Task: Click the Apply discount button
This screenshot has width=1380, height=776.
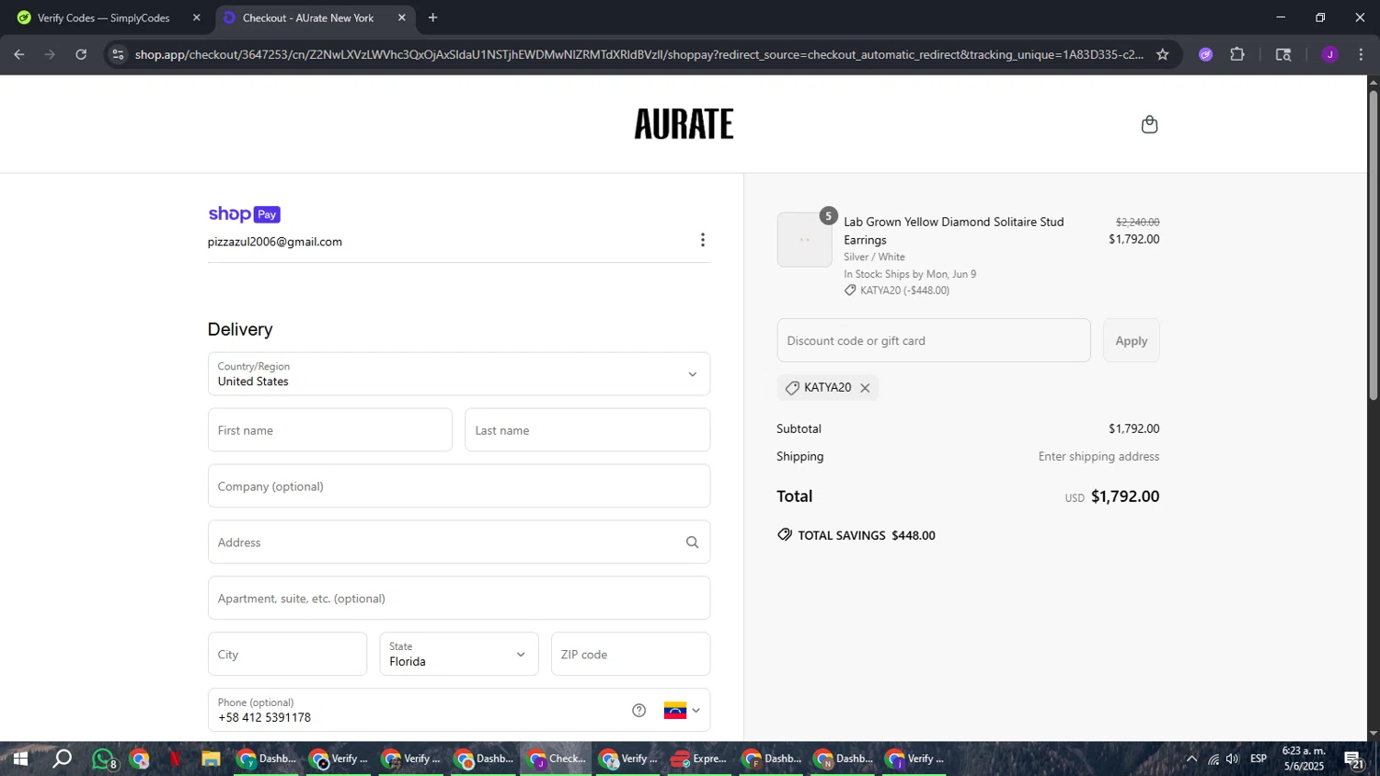Action: tap(1132, 340)
